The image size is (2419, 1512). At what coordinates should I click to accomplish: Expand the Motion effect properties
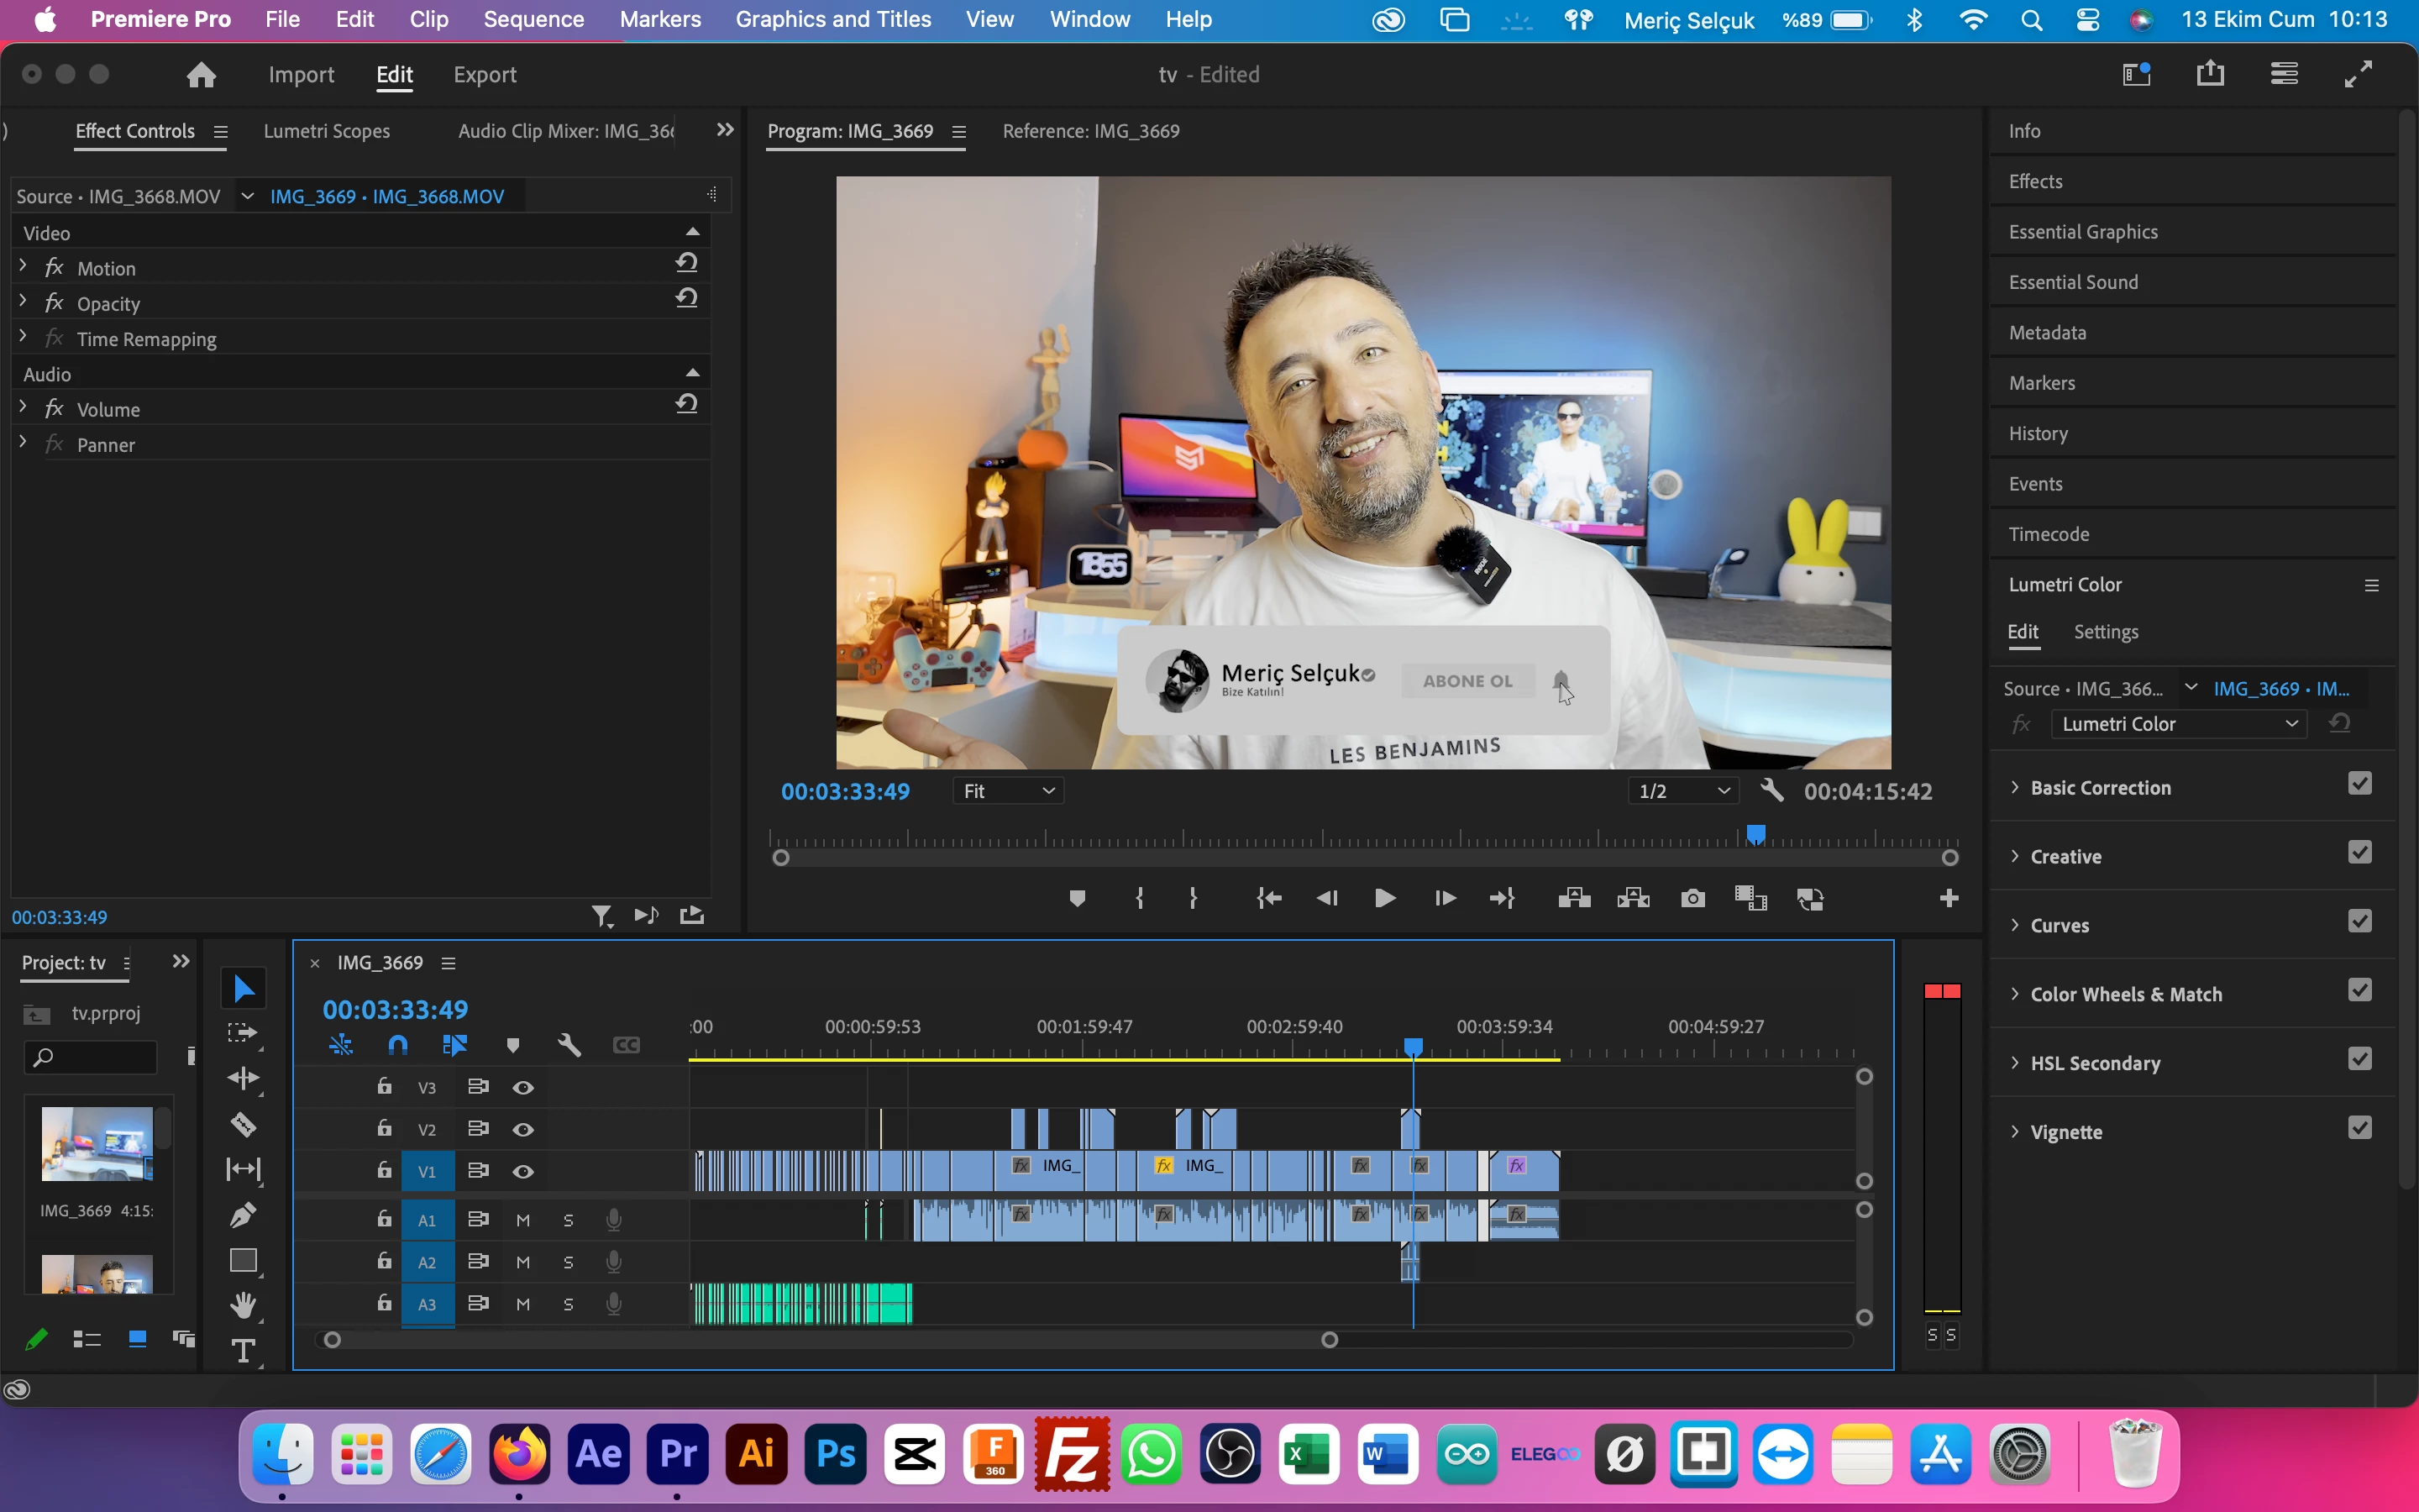coord(23,267)
